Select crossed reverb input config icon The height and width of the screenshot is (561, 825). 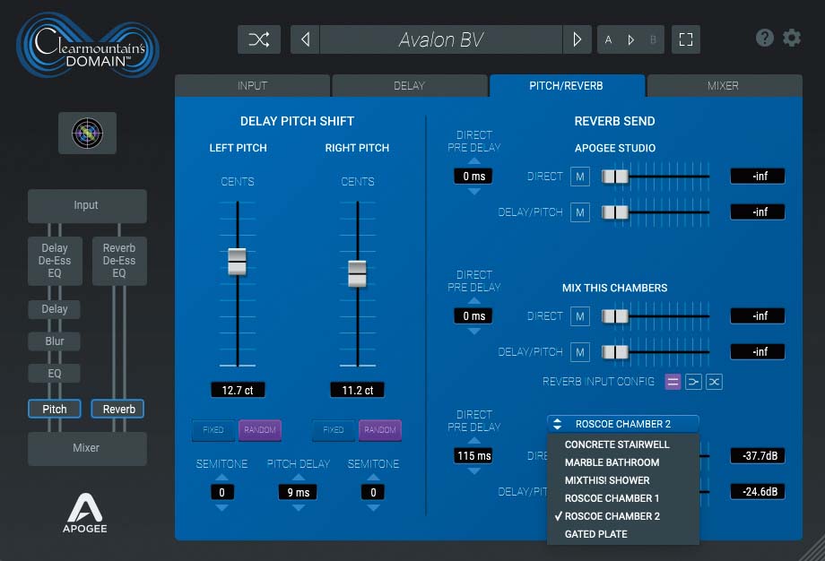pyautogui.click(x=714, y=382)
